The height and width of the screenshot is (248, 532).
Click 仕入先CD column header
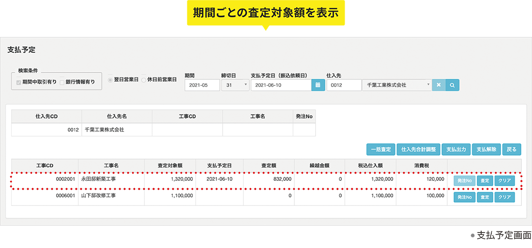pos(46,117)
